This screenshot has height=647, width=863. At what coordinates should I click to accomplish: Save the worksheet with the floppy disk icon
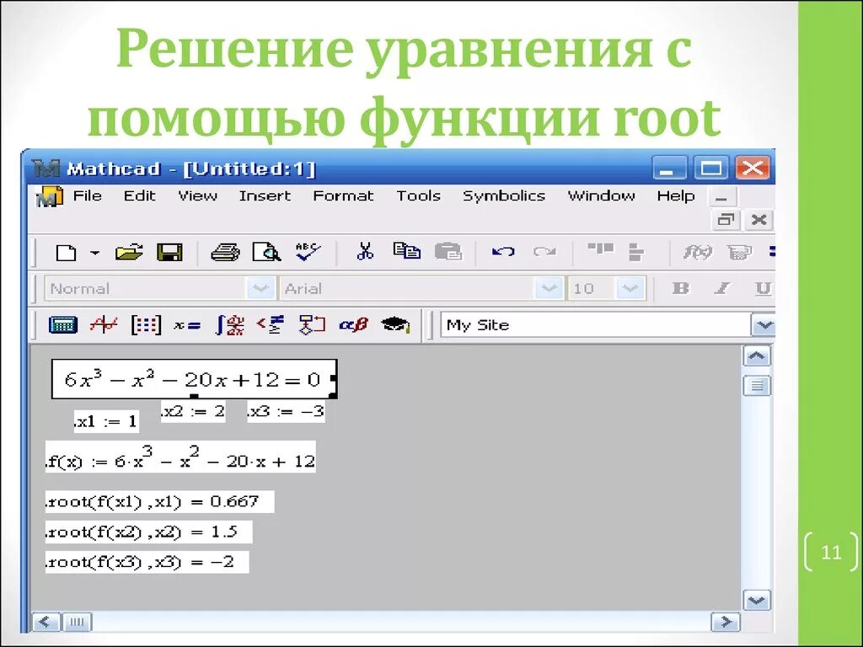(x=169, y=253)
